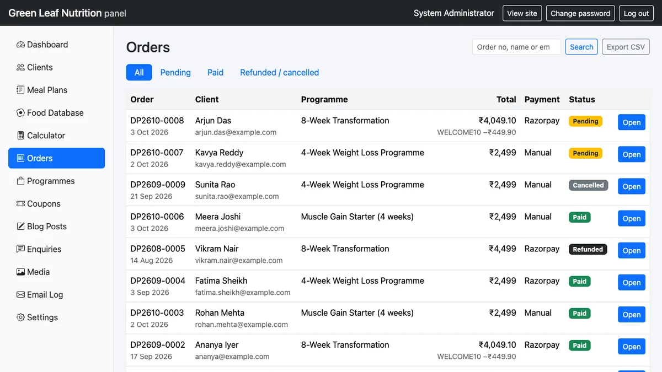This screenshot has width=662, height=372.
Task: Click the Payment column header
Action: [x=542, y=99]
